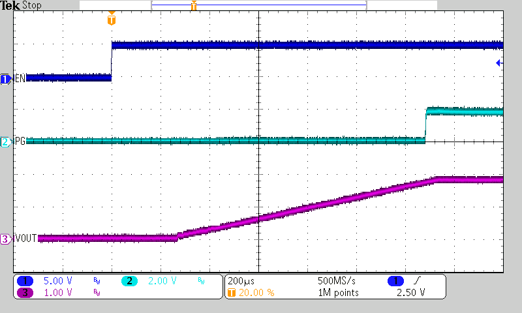Image resolution: width=522 pixels, height=313 pixels.
Task: Select the cyan channel 2 badge in readout
Action: (130, 280)
